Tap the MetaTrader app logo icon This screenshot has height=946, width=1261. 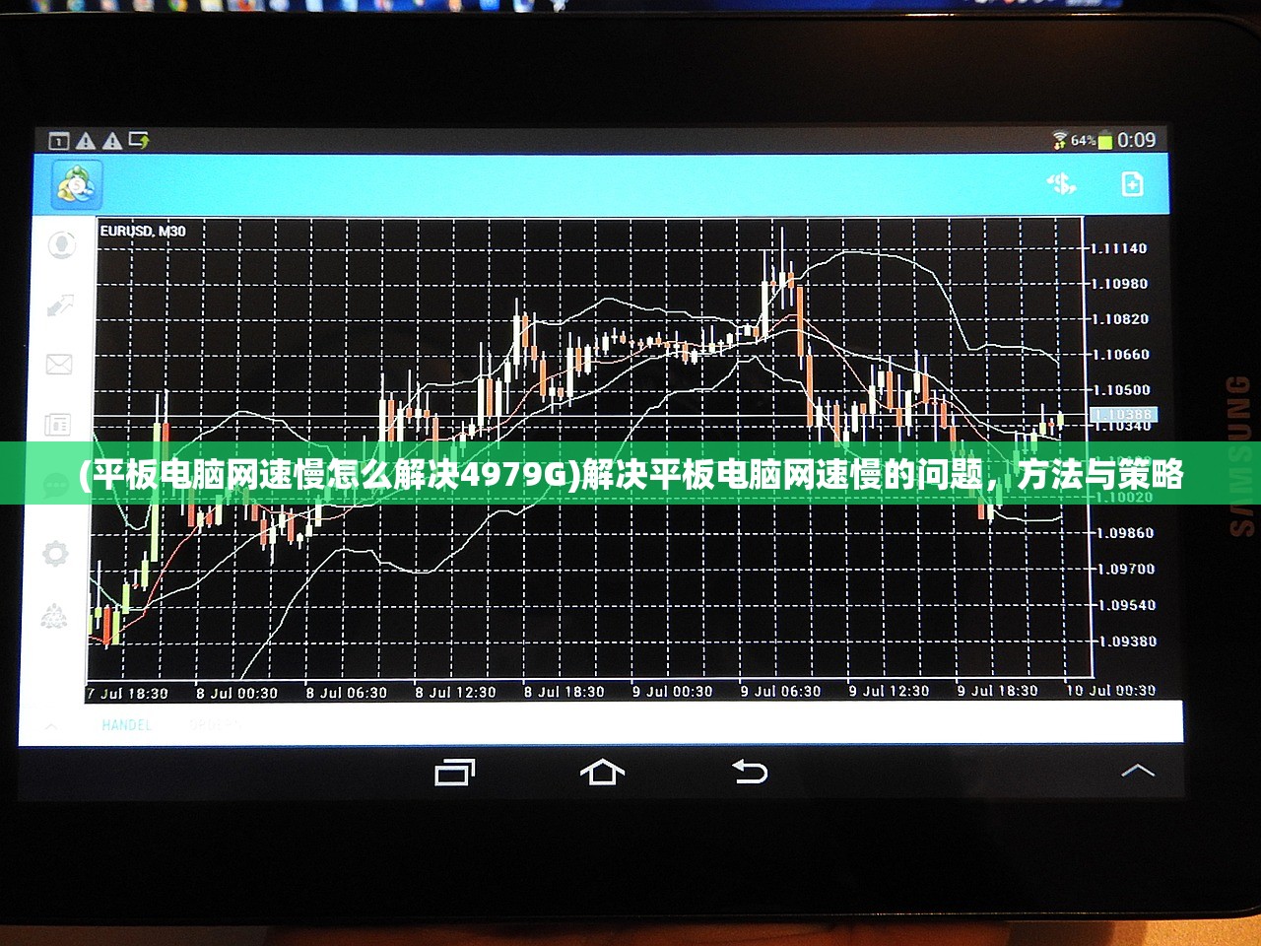pyautogui.click(x=75, y=184)
